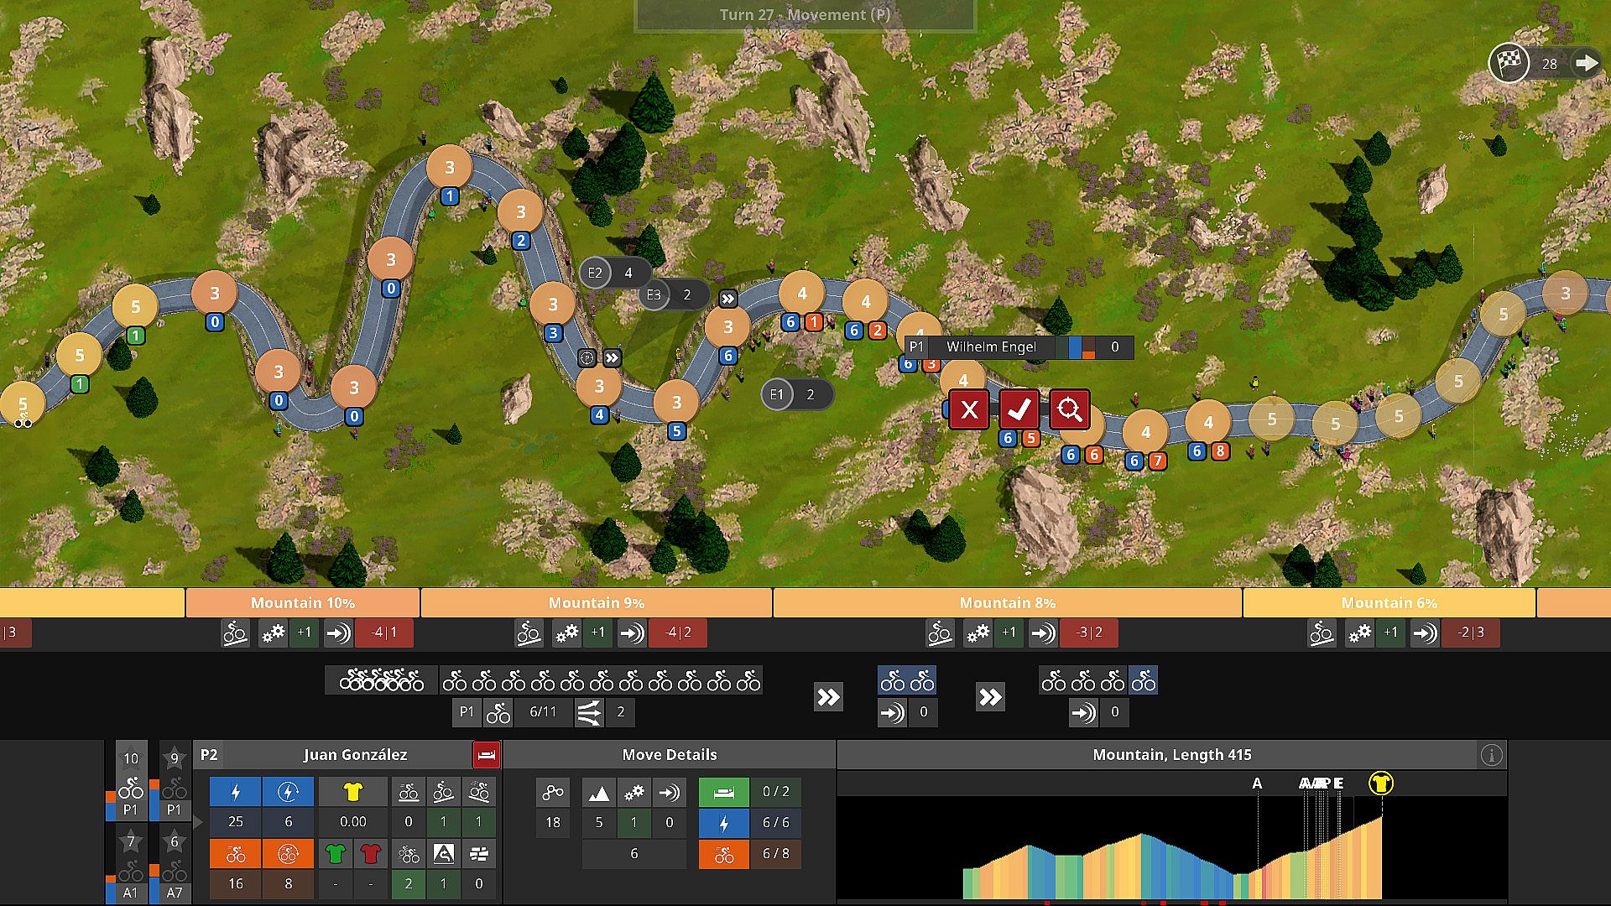Screen dimensions: 1611x906
Task: Select rider card number 6 A7
Action: pyautogui.click(x=174, y=864)
